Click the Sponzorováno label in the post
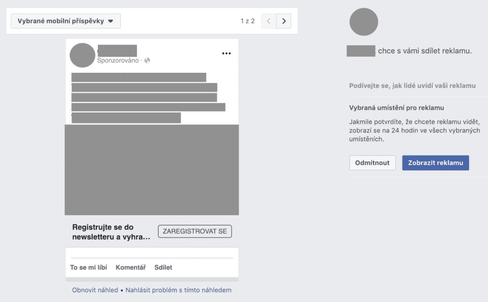Image resolution: width=488 pixels, height=302 pixels. [x=118, y=60]
